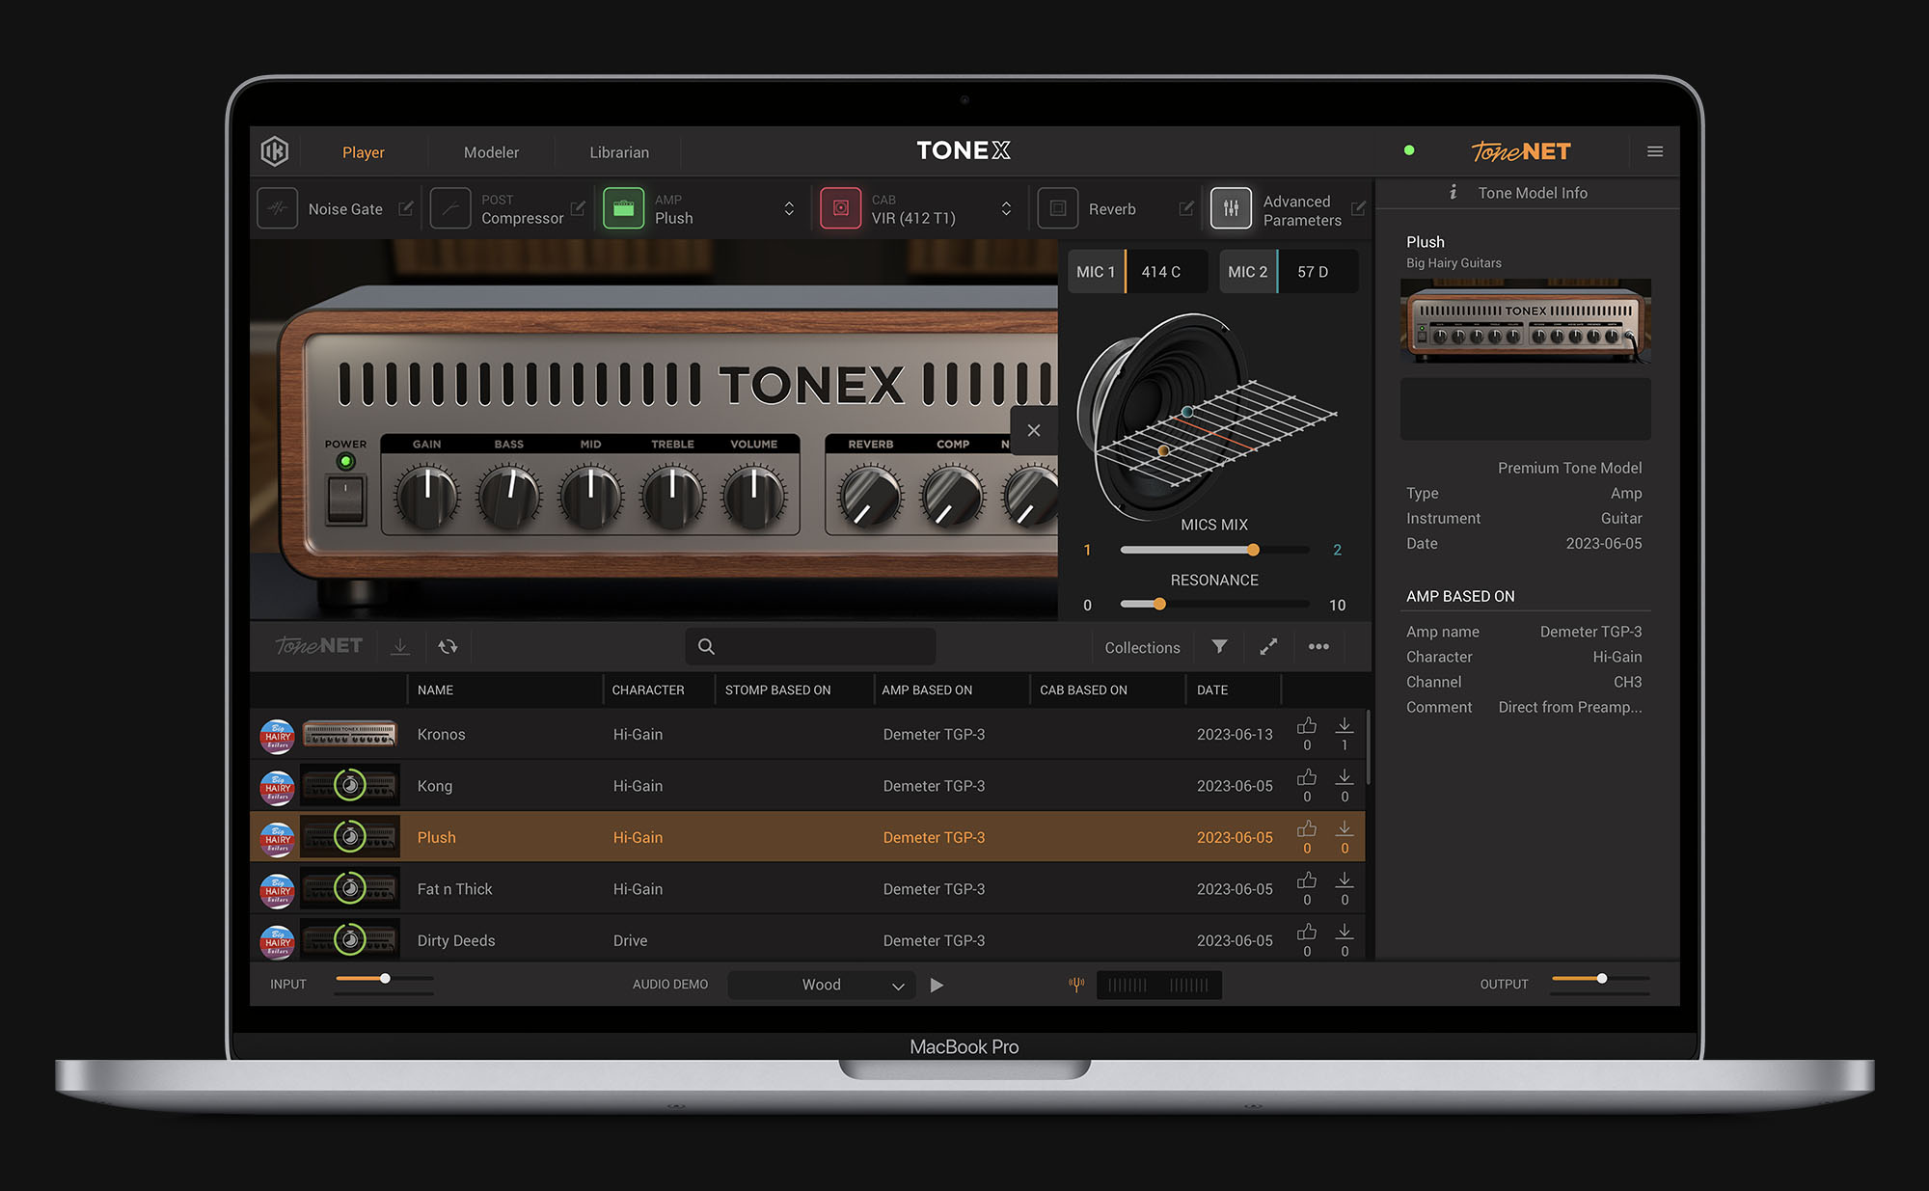1929x1191 pixels.
Task: Open the Post Compressor editor icon
Action: click(578, 208)
